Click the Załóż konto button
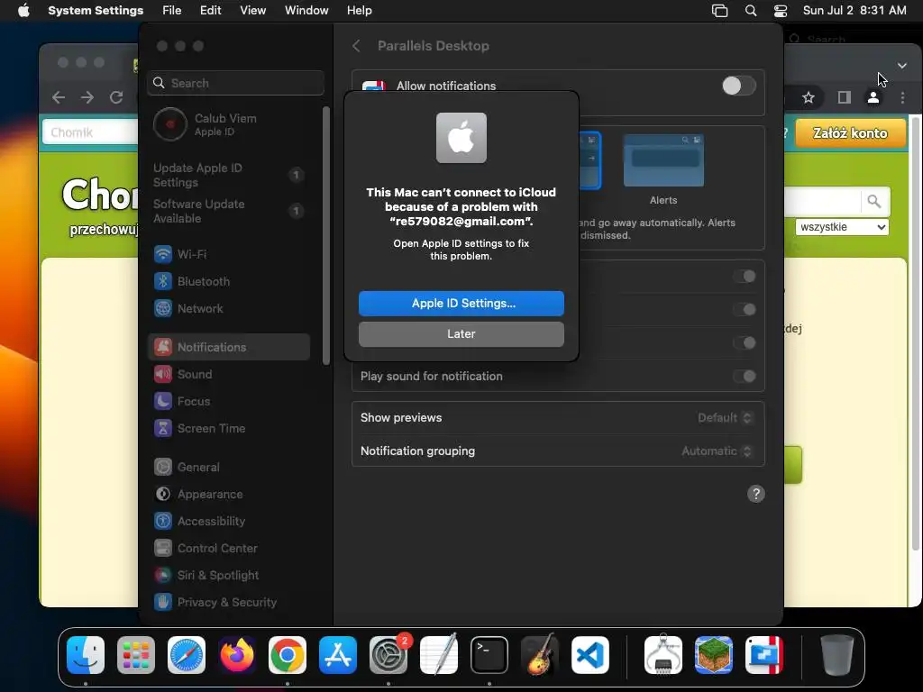 [851, 133]
